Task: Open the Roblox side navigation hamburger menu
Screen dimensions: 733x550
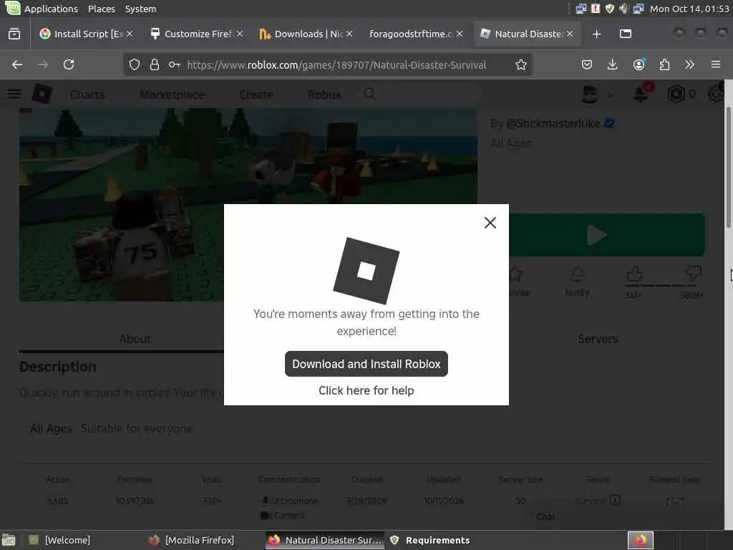Action: point(14,94)
